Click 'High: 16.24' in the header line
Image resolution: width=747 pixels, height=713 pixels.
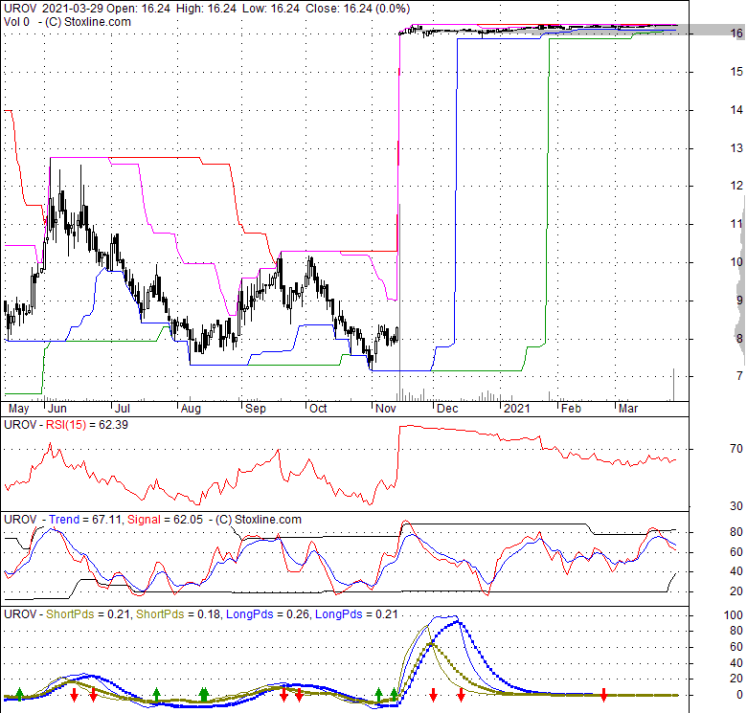coord(206,9)
